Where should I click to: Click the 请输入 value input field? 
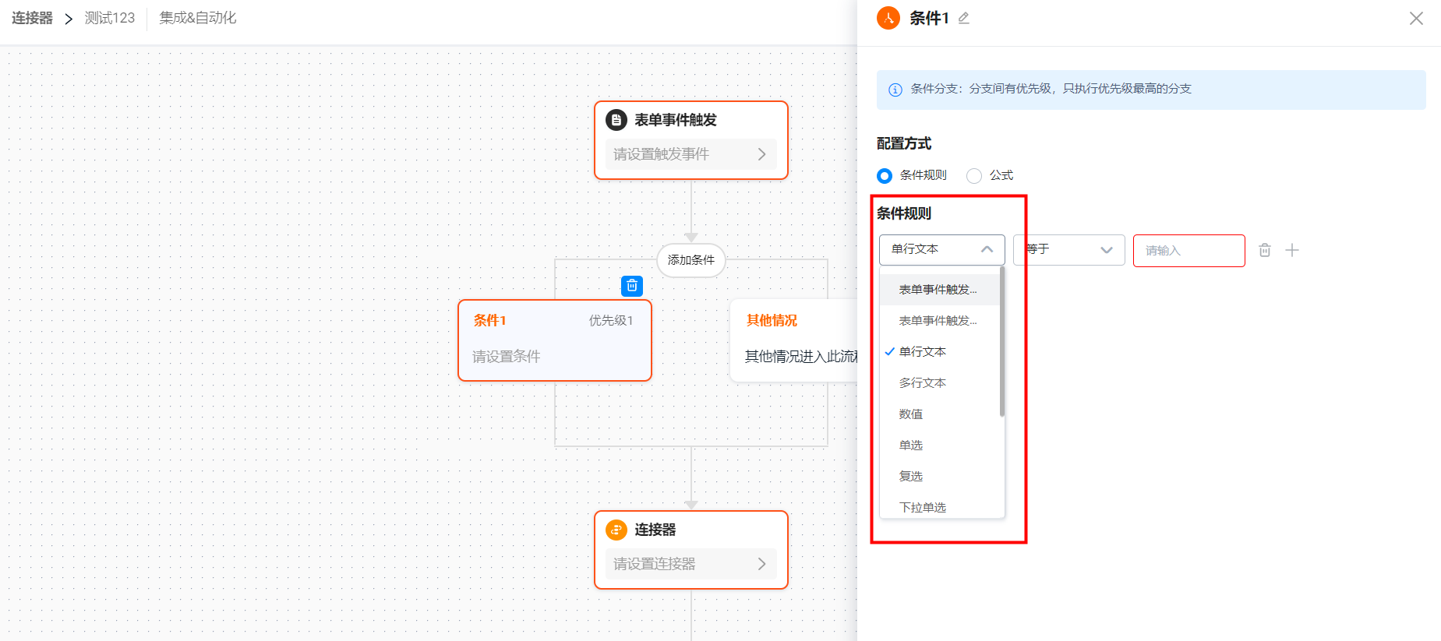coord(1189,251)
